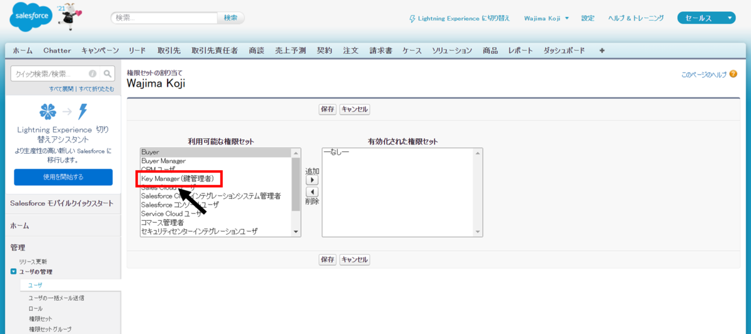Click the help question mark icon
Screen dimensions: 751x334
[x=733, y=74]
